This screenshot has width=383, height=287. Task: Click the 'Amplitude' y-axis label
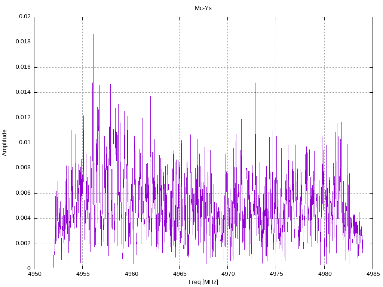click(4, 143)
